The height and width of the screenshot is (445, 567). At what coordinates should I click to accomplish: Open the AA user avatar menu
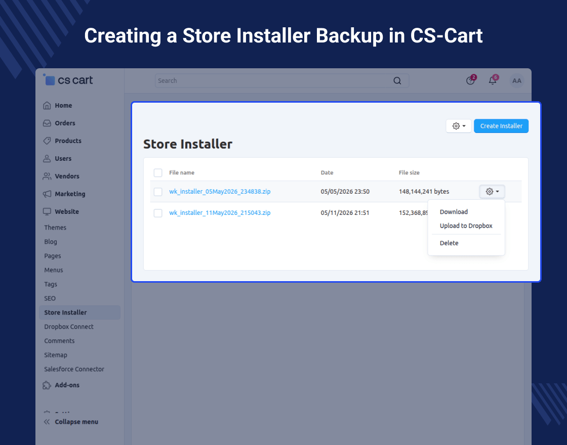coord(517,80)
